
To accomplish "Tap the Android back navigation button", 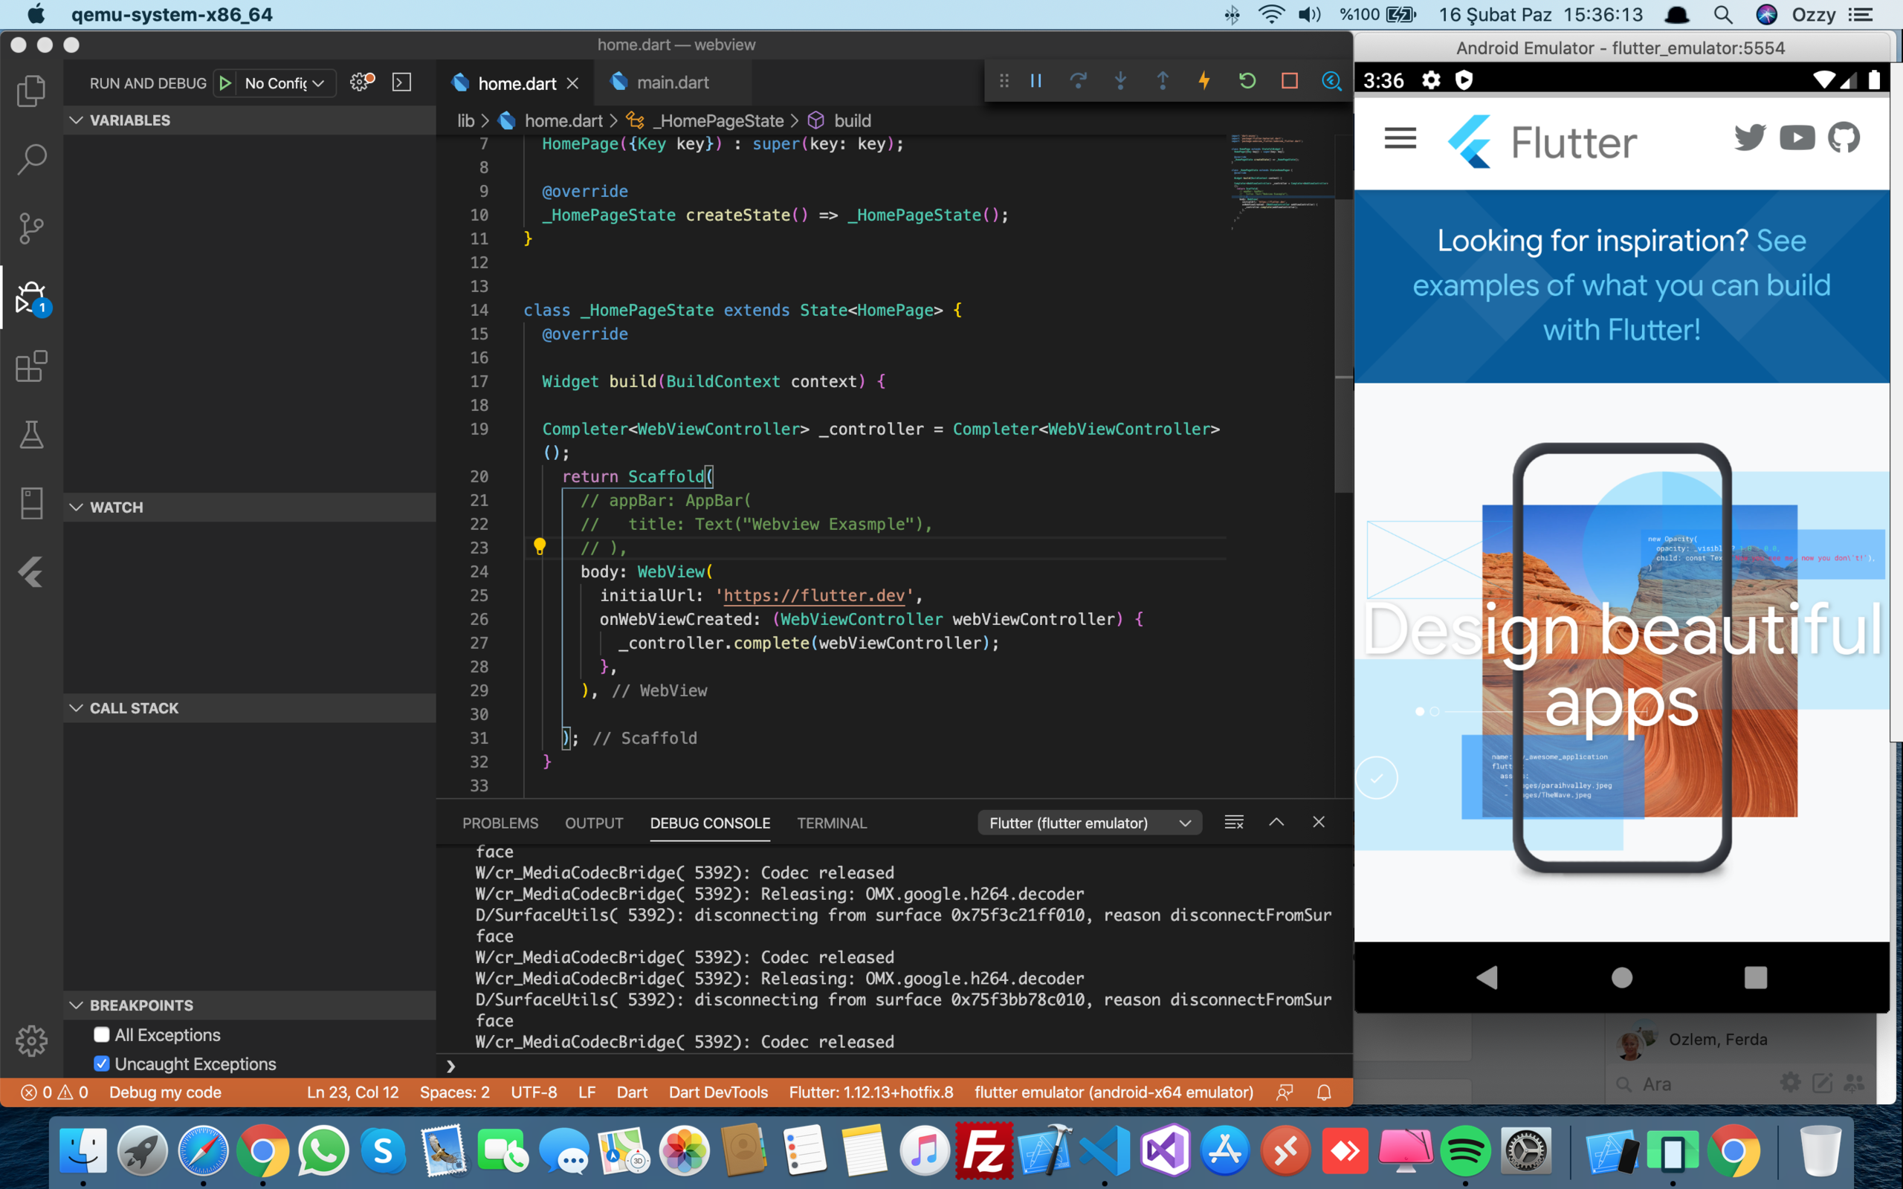I will tap(1487, 977).
